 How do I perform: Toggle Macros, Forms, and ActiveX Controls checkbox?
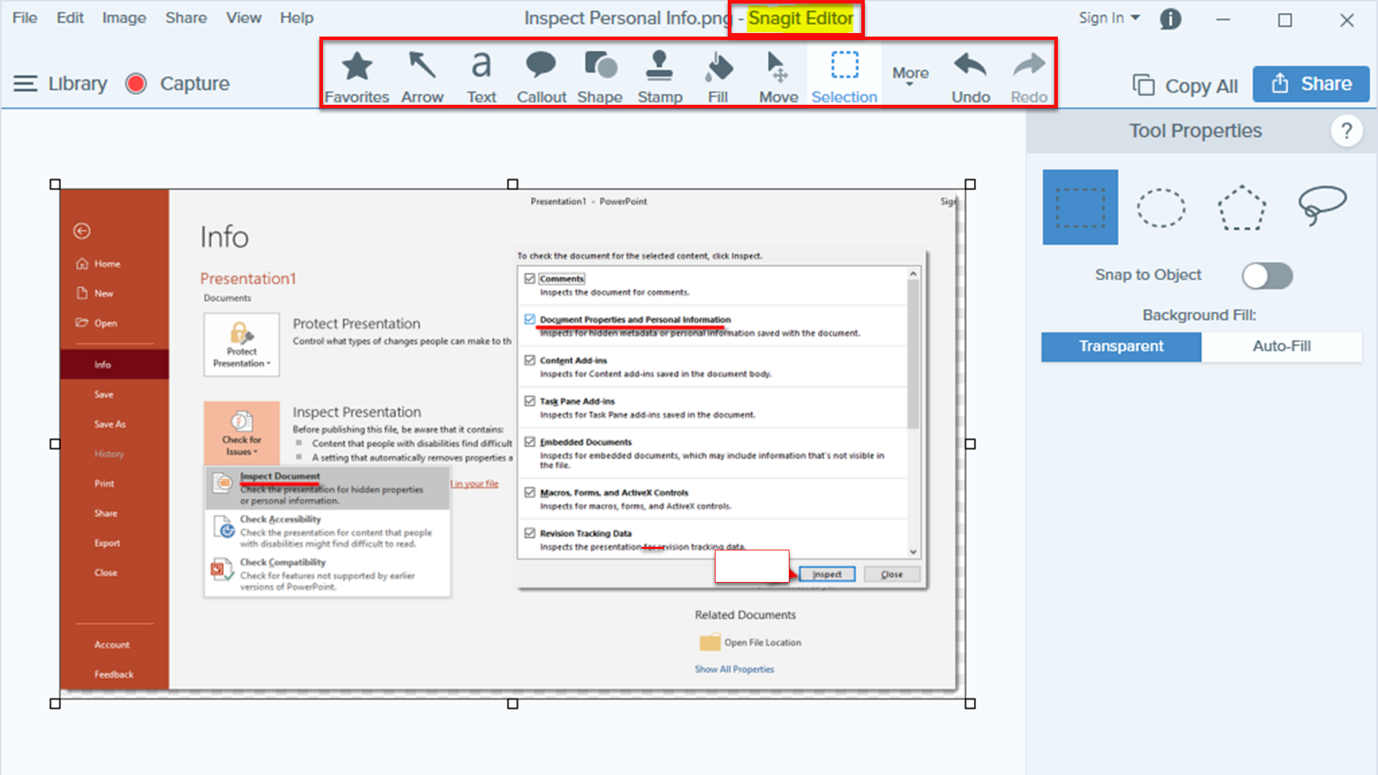530,492
